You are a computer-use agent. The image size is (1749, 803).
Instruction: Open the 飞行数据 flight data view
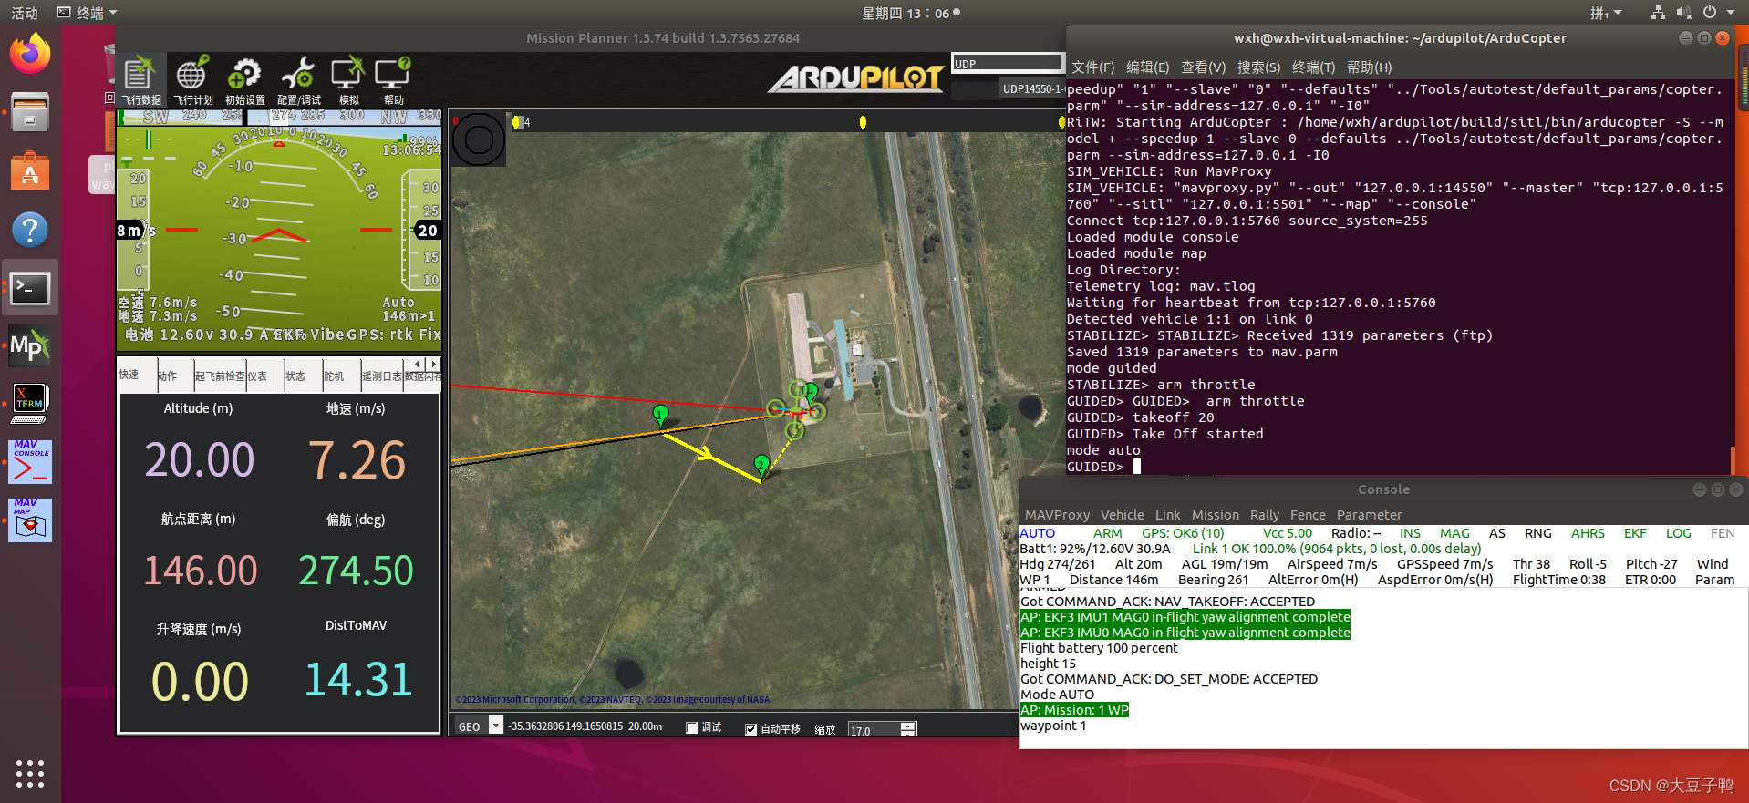point(141,79)
